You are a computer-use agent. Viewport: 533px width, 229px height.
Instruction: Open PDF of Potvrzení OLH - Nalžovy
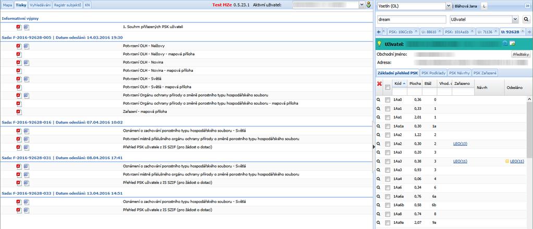click(19, 46)
